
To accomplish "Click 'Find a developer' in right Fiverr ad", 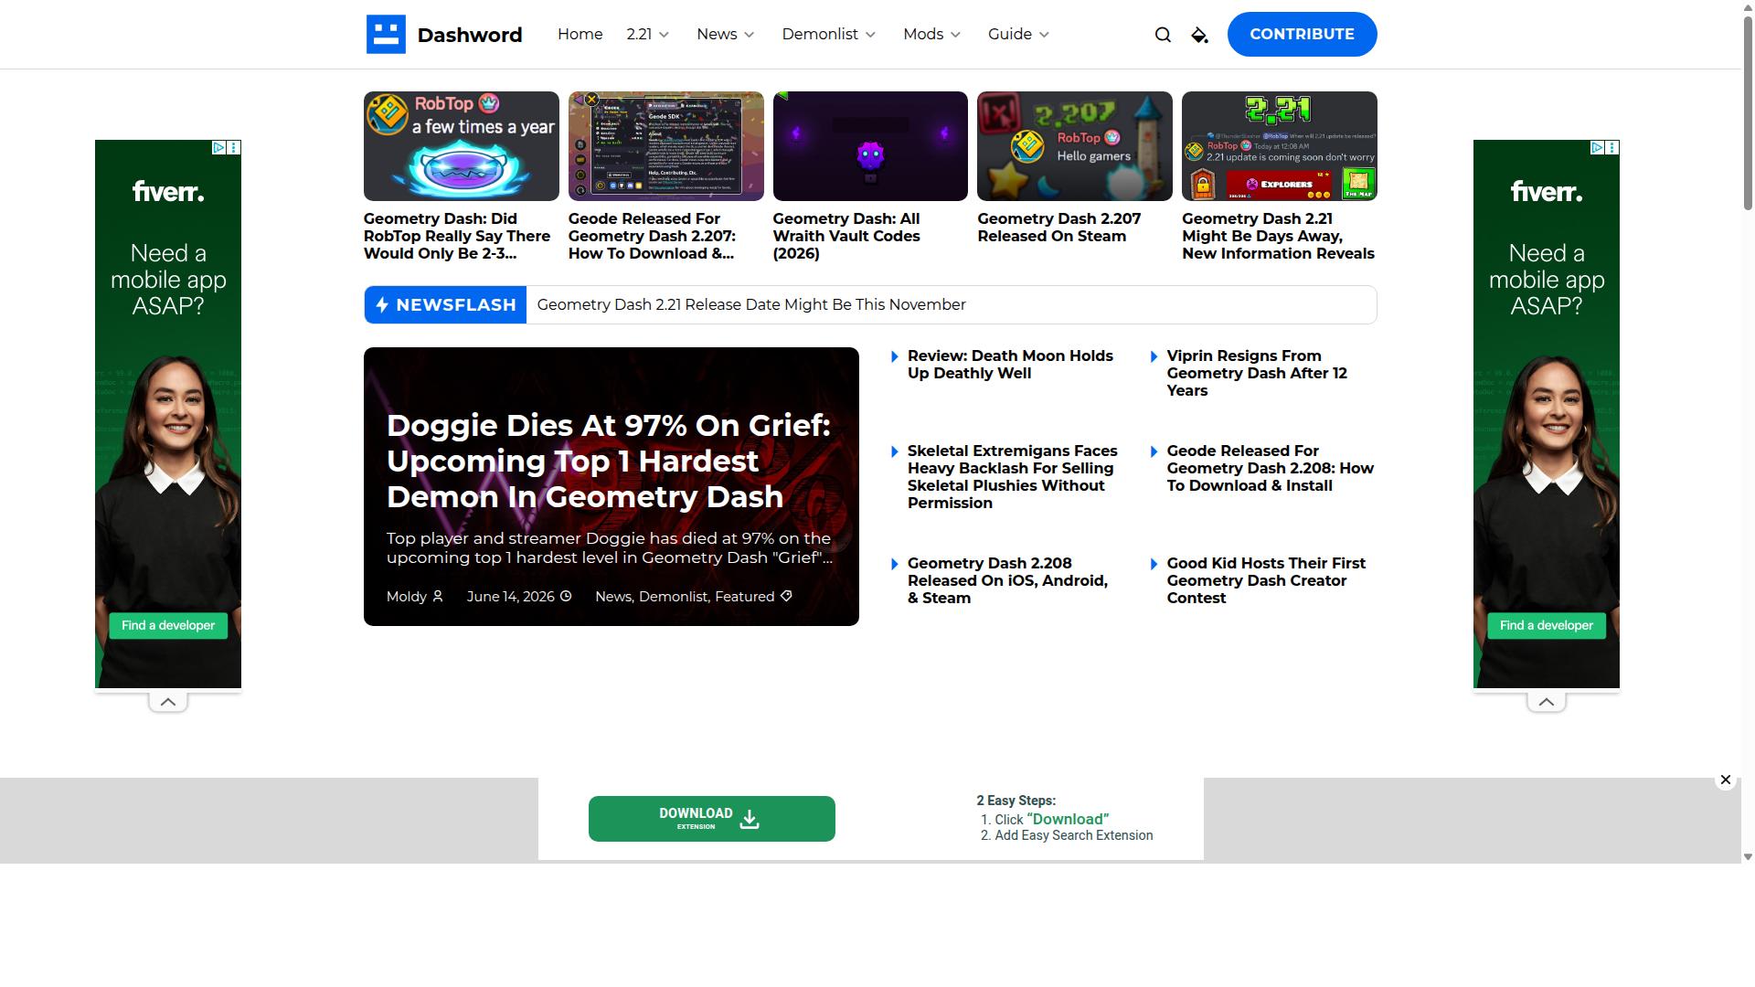I will (1547, 626).
